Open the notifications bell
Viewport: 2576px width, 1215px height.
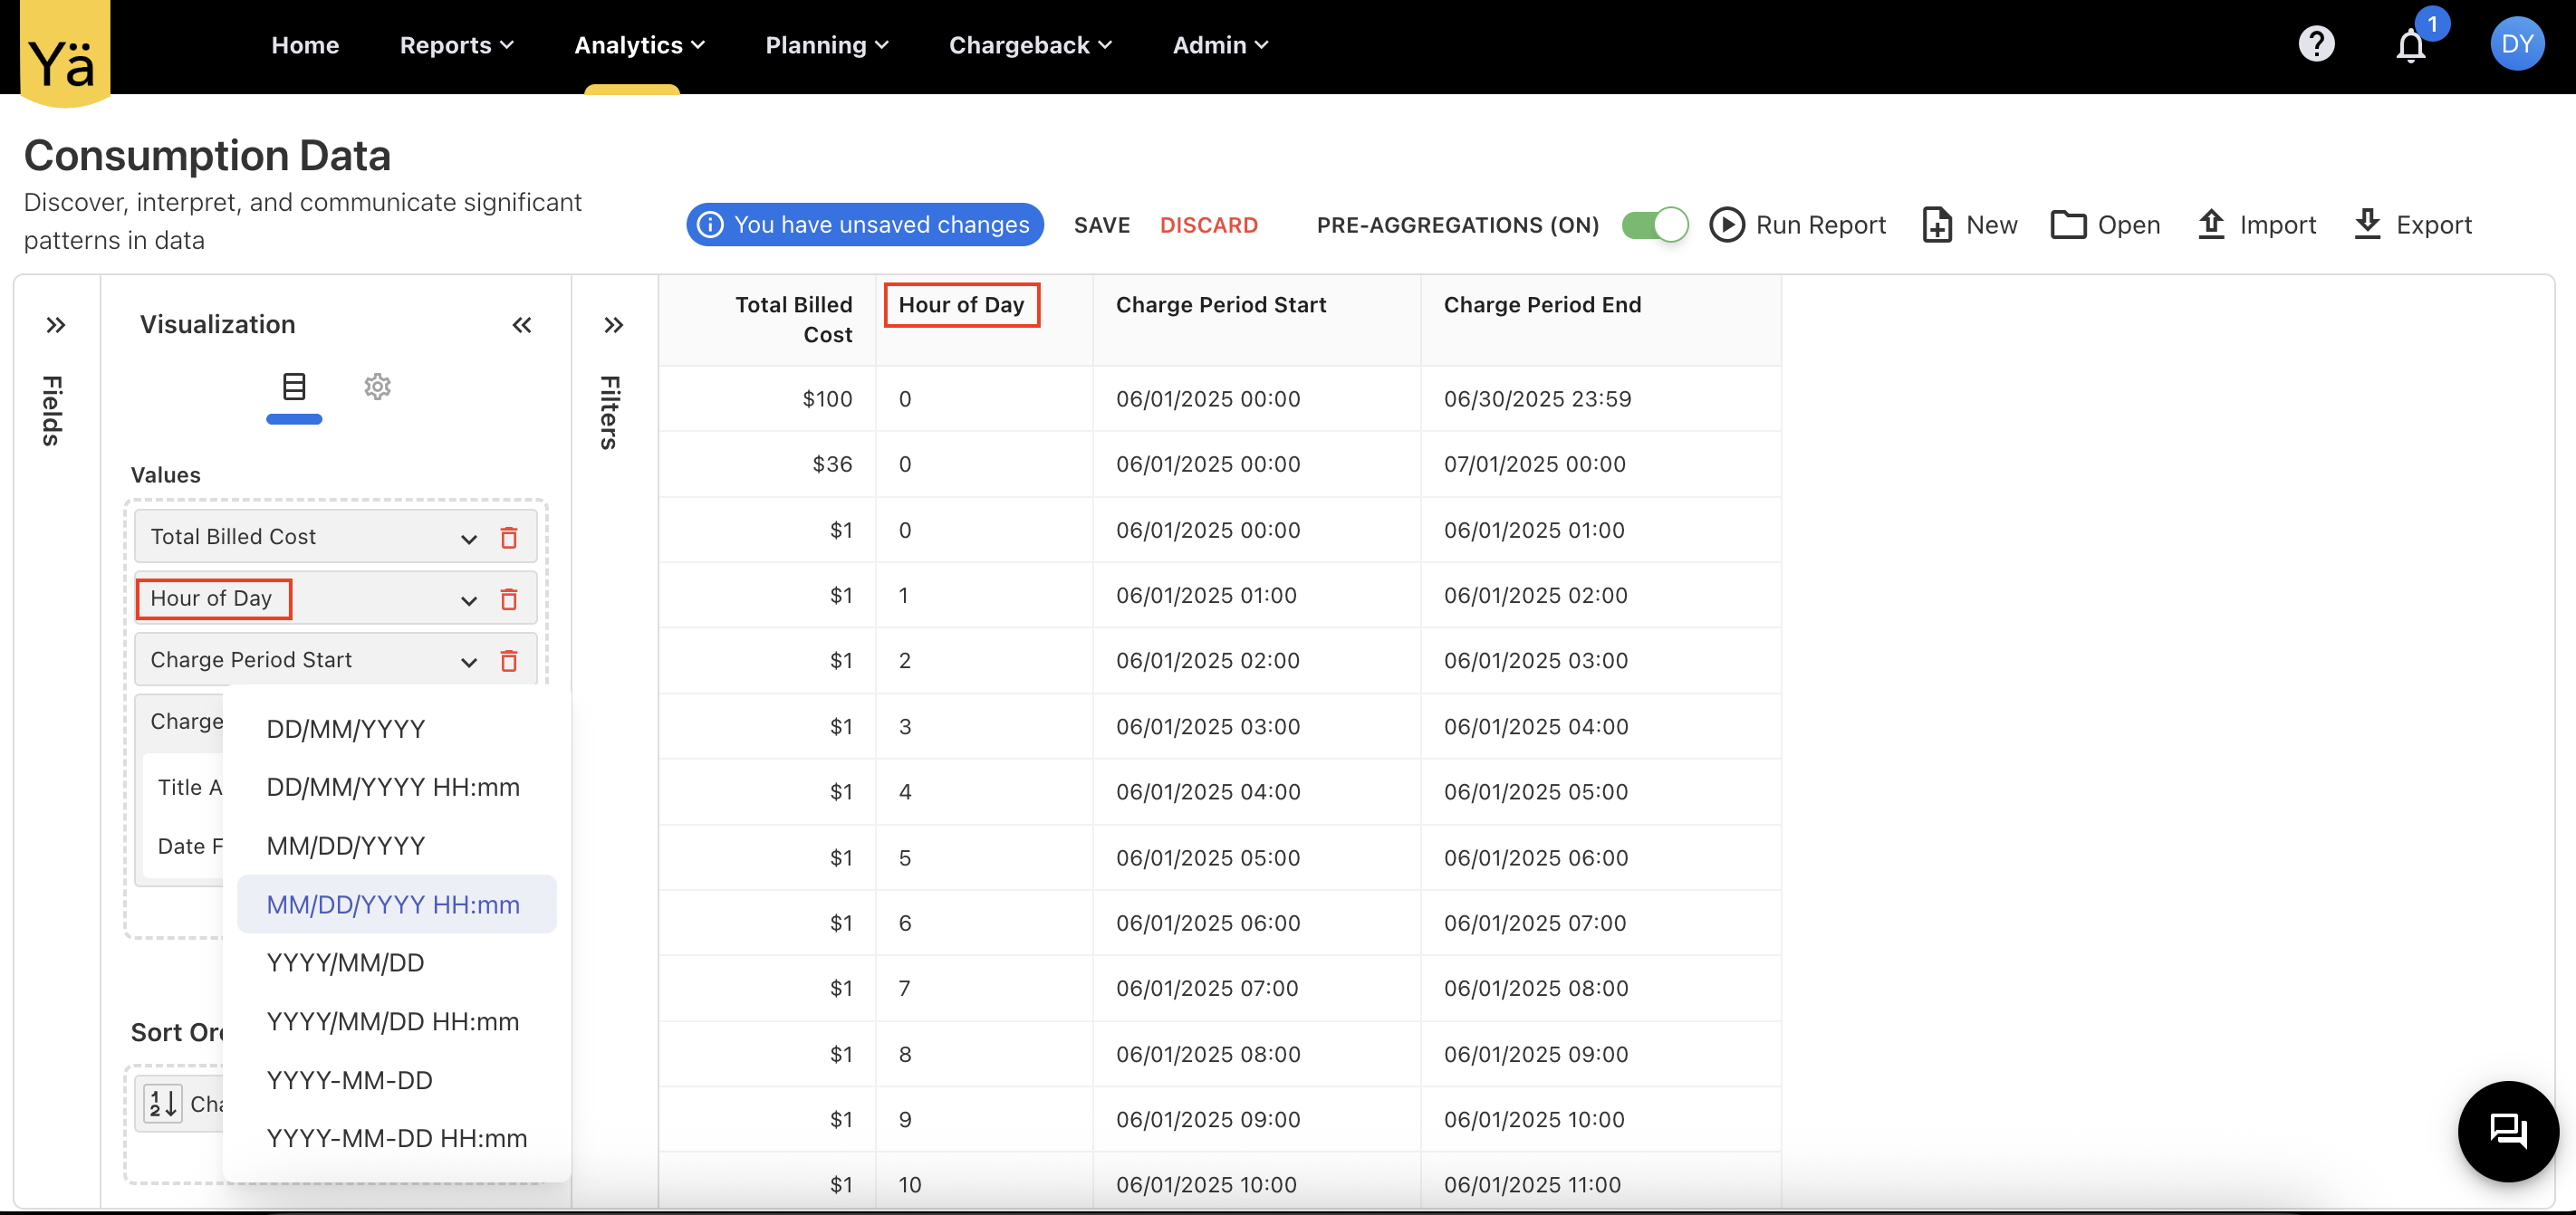(2412, 44)
